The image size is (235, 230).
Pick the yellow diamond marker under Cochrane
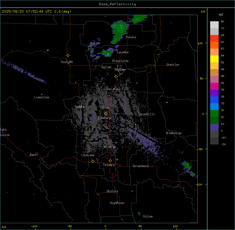coord(93,161)
